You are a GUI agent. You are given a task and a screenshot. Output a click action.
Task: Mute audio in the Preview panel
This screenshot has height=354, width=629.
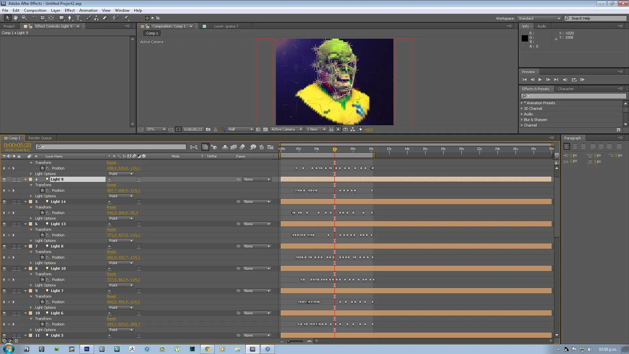(x=565, y=80)
